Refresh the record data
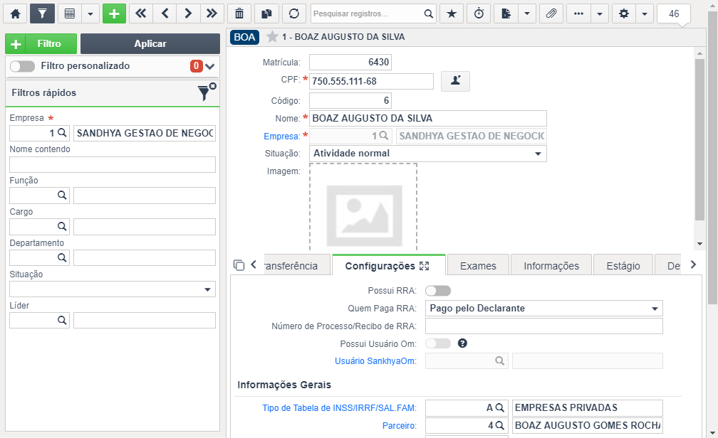 click(x=294, y=14)
